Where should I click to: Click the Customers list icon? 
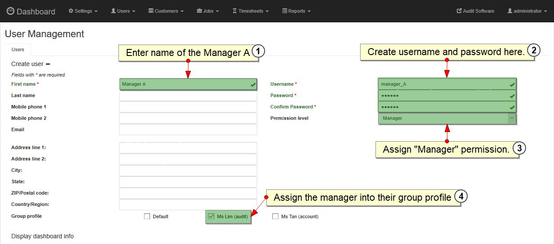tap(151, 11)
